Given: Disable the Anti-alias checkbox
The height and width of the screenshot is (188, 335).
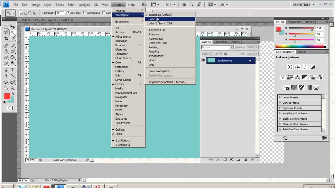Looking at the screenshot, I should tap(69, 13).
